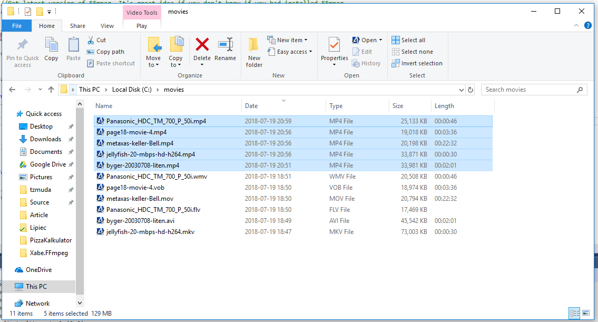598x322 pixels.
Task: Click the Search movies field
Action: (534, 90)
